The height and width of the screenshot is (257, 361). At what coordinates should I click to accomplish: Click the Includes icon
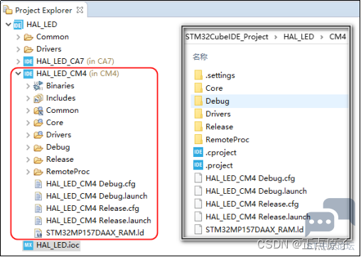pyautogui.click(x=38, y=98)
